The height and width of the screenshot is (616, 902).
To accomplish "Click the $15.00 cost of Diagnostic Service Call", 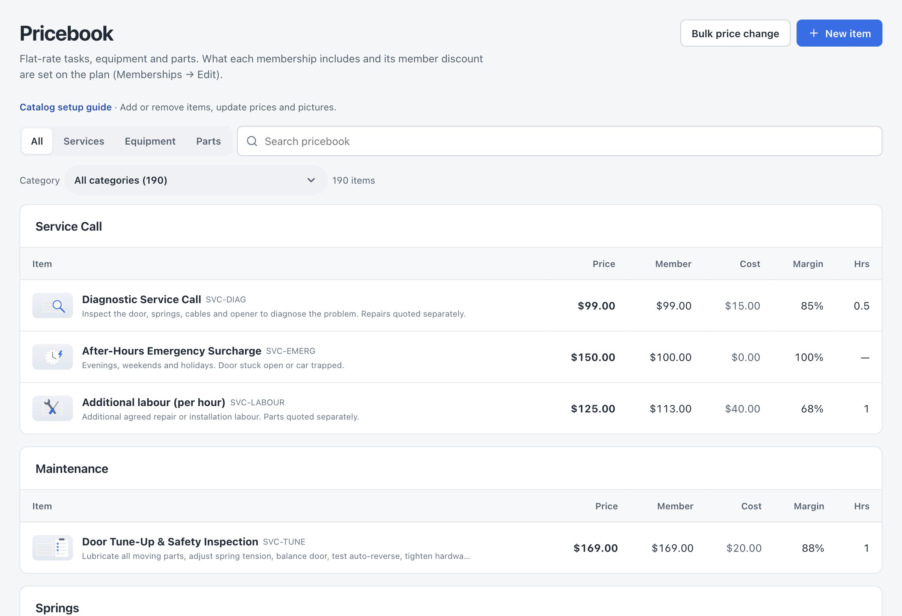I will click(743, 306).
